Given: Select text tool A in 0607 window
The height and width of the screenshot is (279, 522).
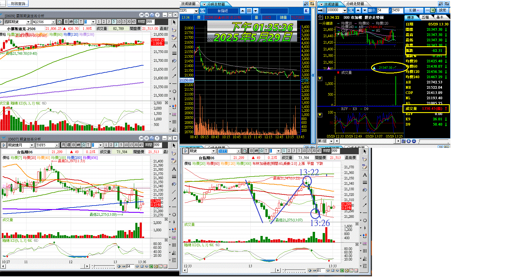Looking at the screenshot, I should (x=174, y=169).
